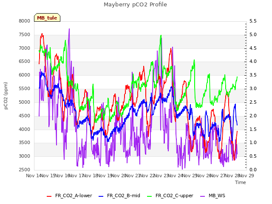Click the 2.0 right axis tick label
Screen dimensions: 272x204
tap(253, 116)
